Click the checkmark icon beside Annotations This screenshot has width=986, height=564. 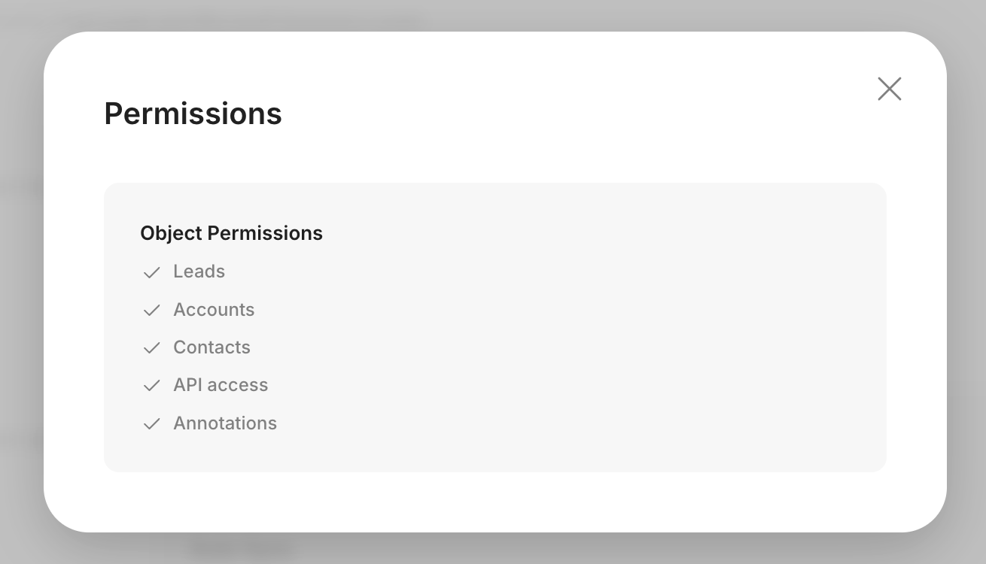[x=152, y=423]
